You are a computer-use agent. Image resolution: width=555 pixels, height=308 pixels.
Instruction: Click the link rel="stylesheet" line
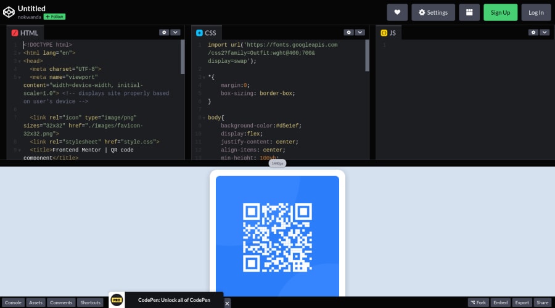(94, 142)
